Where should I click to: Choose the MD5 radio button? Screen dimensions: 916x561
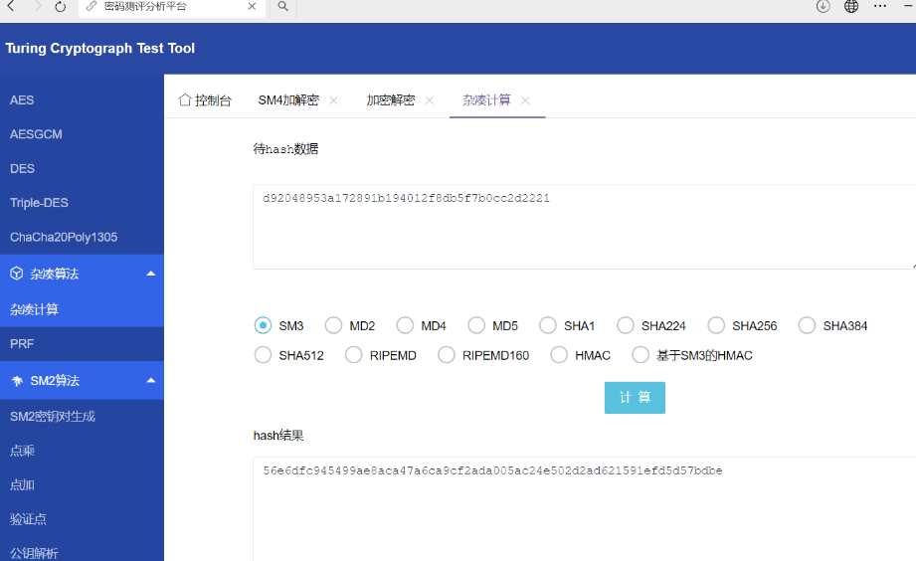tap(476, 325)
